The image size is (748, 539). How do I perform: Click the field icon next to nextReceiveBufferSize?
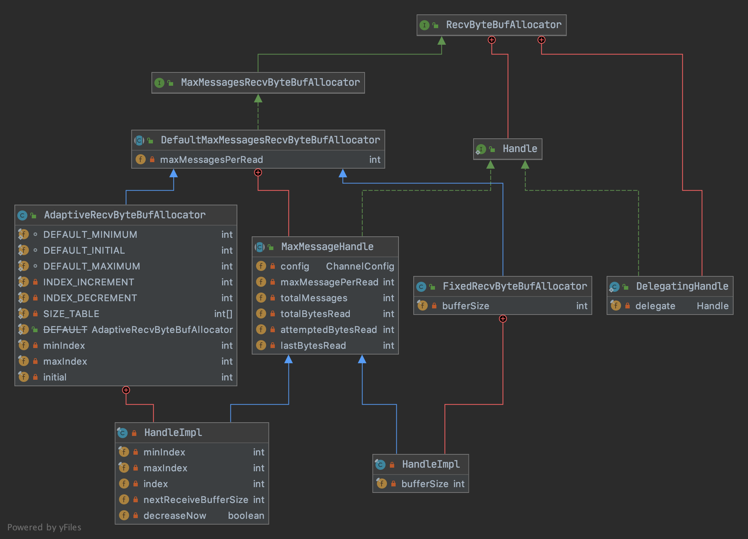(x=124, y=499)
